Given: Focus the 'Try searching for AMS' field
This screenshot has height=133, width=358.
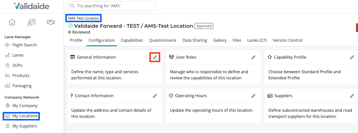Looking at the screenshot, I should 112,6.
